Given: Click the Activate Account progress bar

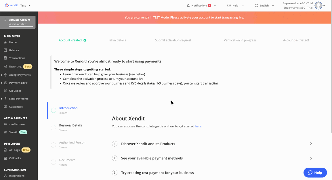Looking at the screenshot, I should 19,26.
